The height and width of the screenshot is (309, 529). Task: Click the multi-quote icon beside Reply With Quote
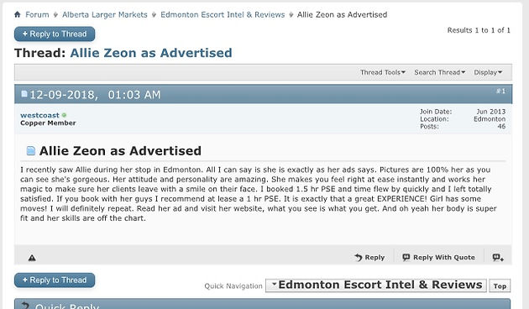click(498, 258)
